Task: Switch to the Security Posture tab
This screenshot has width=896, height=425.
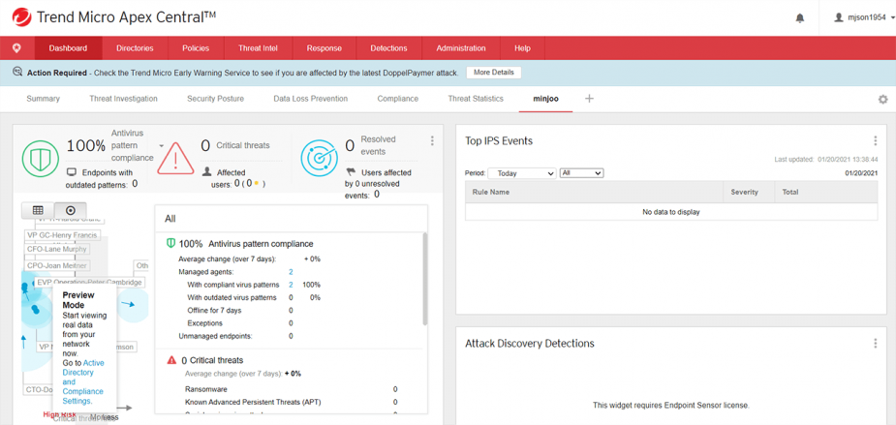Action: pos(215,99)
